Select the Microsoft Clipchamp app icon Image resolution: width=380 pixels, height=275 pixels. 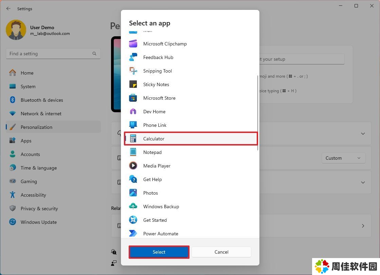[133, 44]
